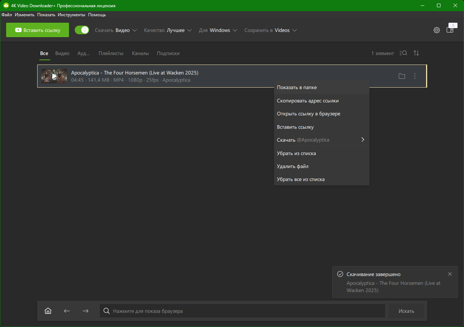The image size is (464, 327).
Task: Expand the Сохранить в Videos dropdown
Action: click(270, 30)
